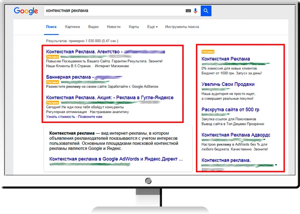Screen dimensions: 300x214
Task: Click the featured snippet definition paragraph
Action: click(114, 141)
